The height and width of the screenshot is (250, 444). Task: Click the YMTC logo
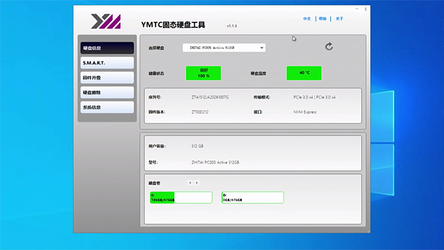pyautogui.click(x=106, y=21)
